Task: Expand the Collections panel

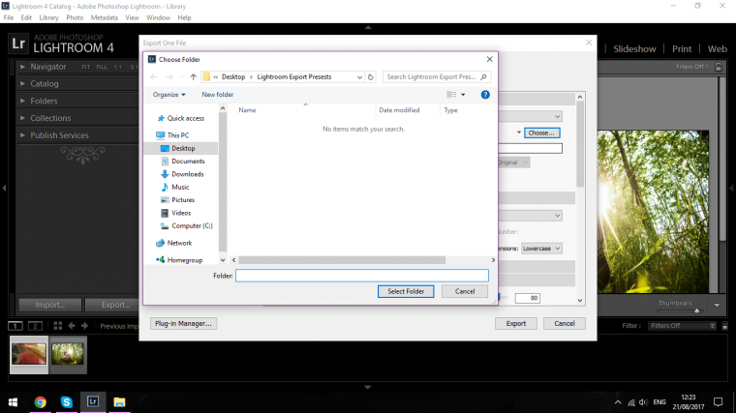Action: tap(22, 118)
